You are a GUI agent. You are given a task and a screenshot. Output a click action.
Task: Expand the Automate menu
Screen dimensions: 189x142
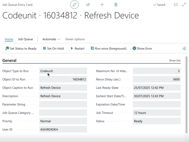point(51,39)
